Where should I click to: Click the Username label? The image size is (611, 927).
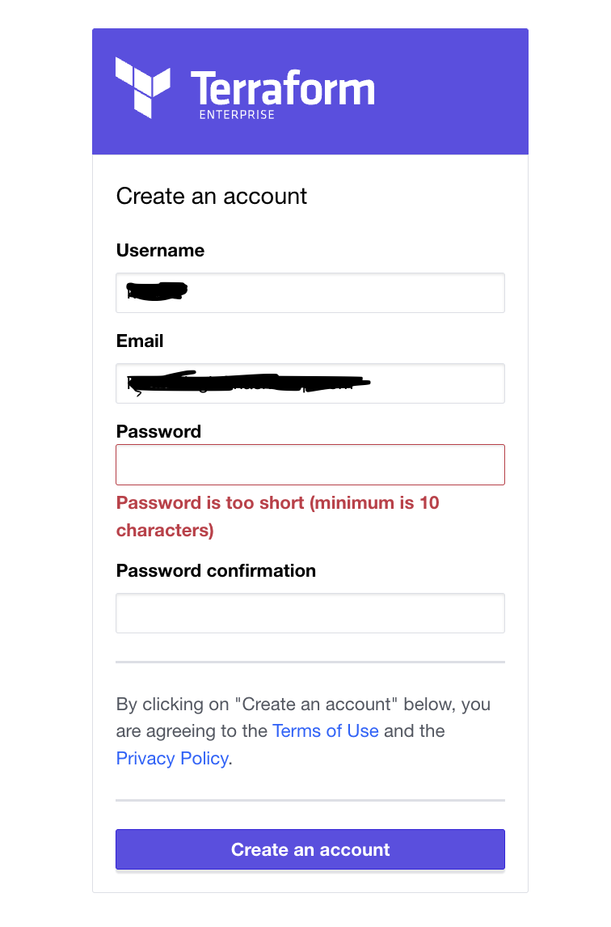(160, 251)
